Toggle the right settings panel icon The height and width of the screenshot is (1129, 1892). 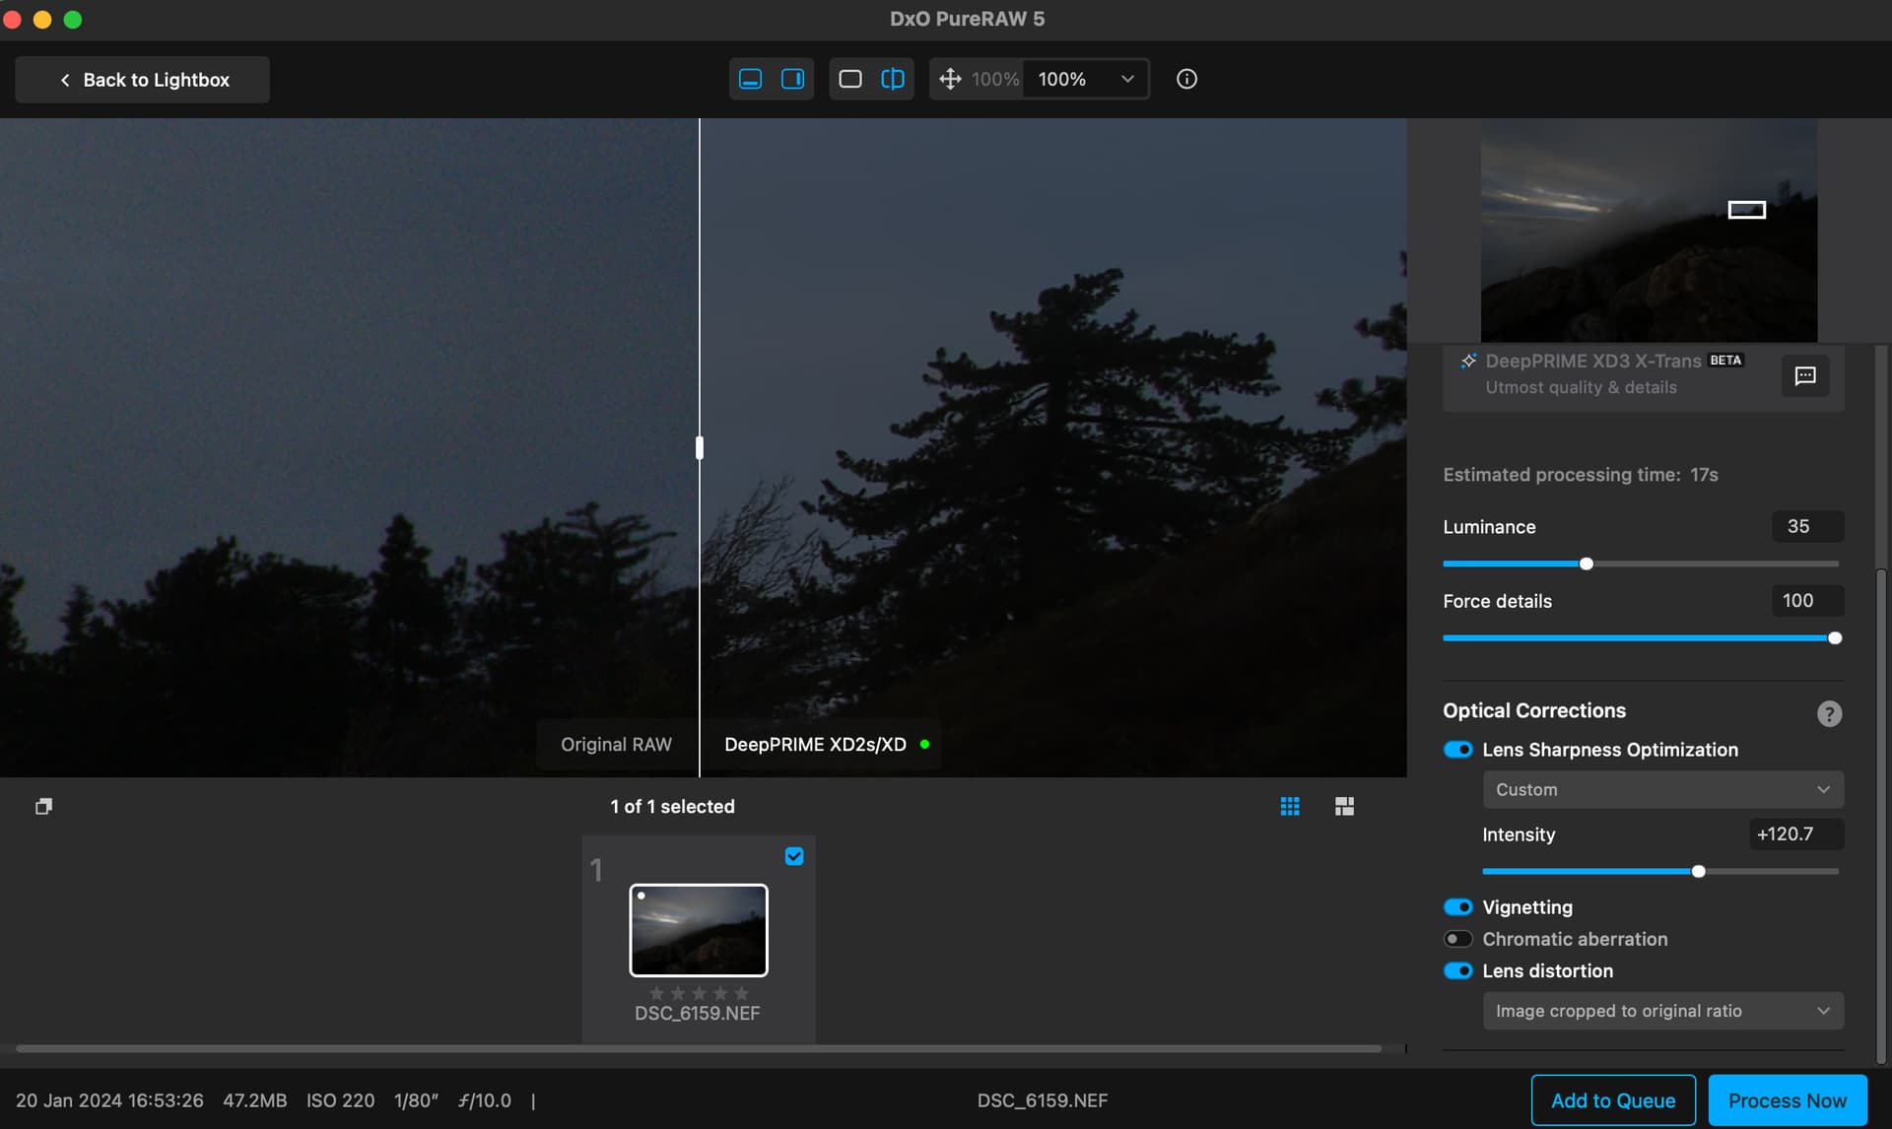792,79
